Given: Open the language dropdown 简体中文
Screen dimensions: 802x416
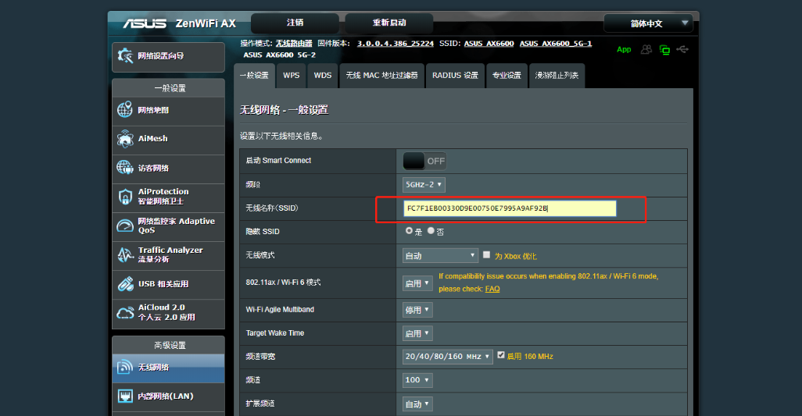Looking at the screenshot, I should pos(648,23).
